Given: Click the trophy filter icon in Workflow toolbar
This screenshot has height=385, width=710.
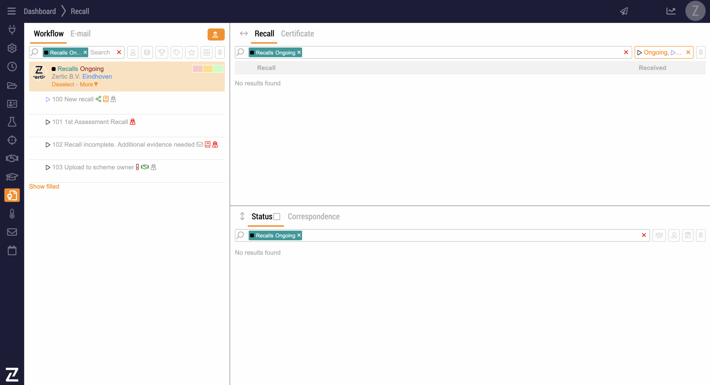Looking at the screenshot, I should click(x=162, y=52).
